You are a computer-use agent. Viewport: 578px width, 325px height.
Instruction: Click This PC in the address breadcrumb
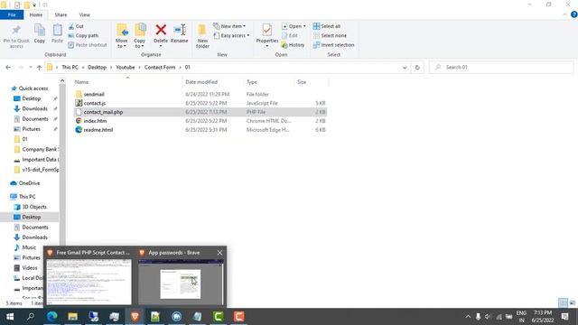[x=70, y=67]
